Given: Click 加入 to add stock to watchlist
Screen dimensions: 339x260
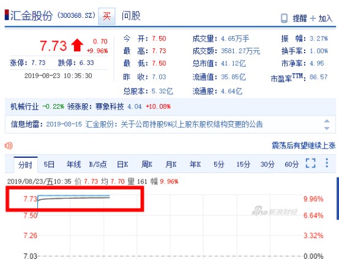Looking at the screenshot, I should pyautogui.click(x=326, y=18).
